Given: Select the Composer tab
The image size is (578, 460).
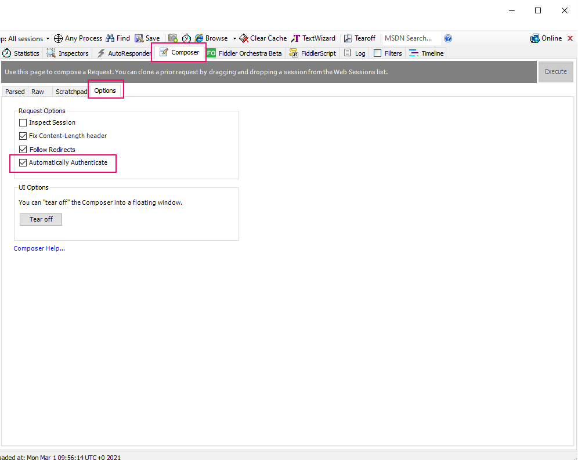Looking at the screenshot, I should [x=179, y=52].
